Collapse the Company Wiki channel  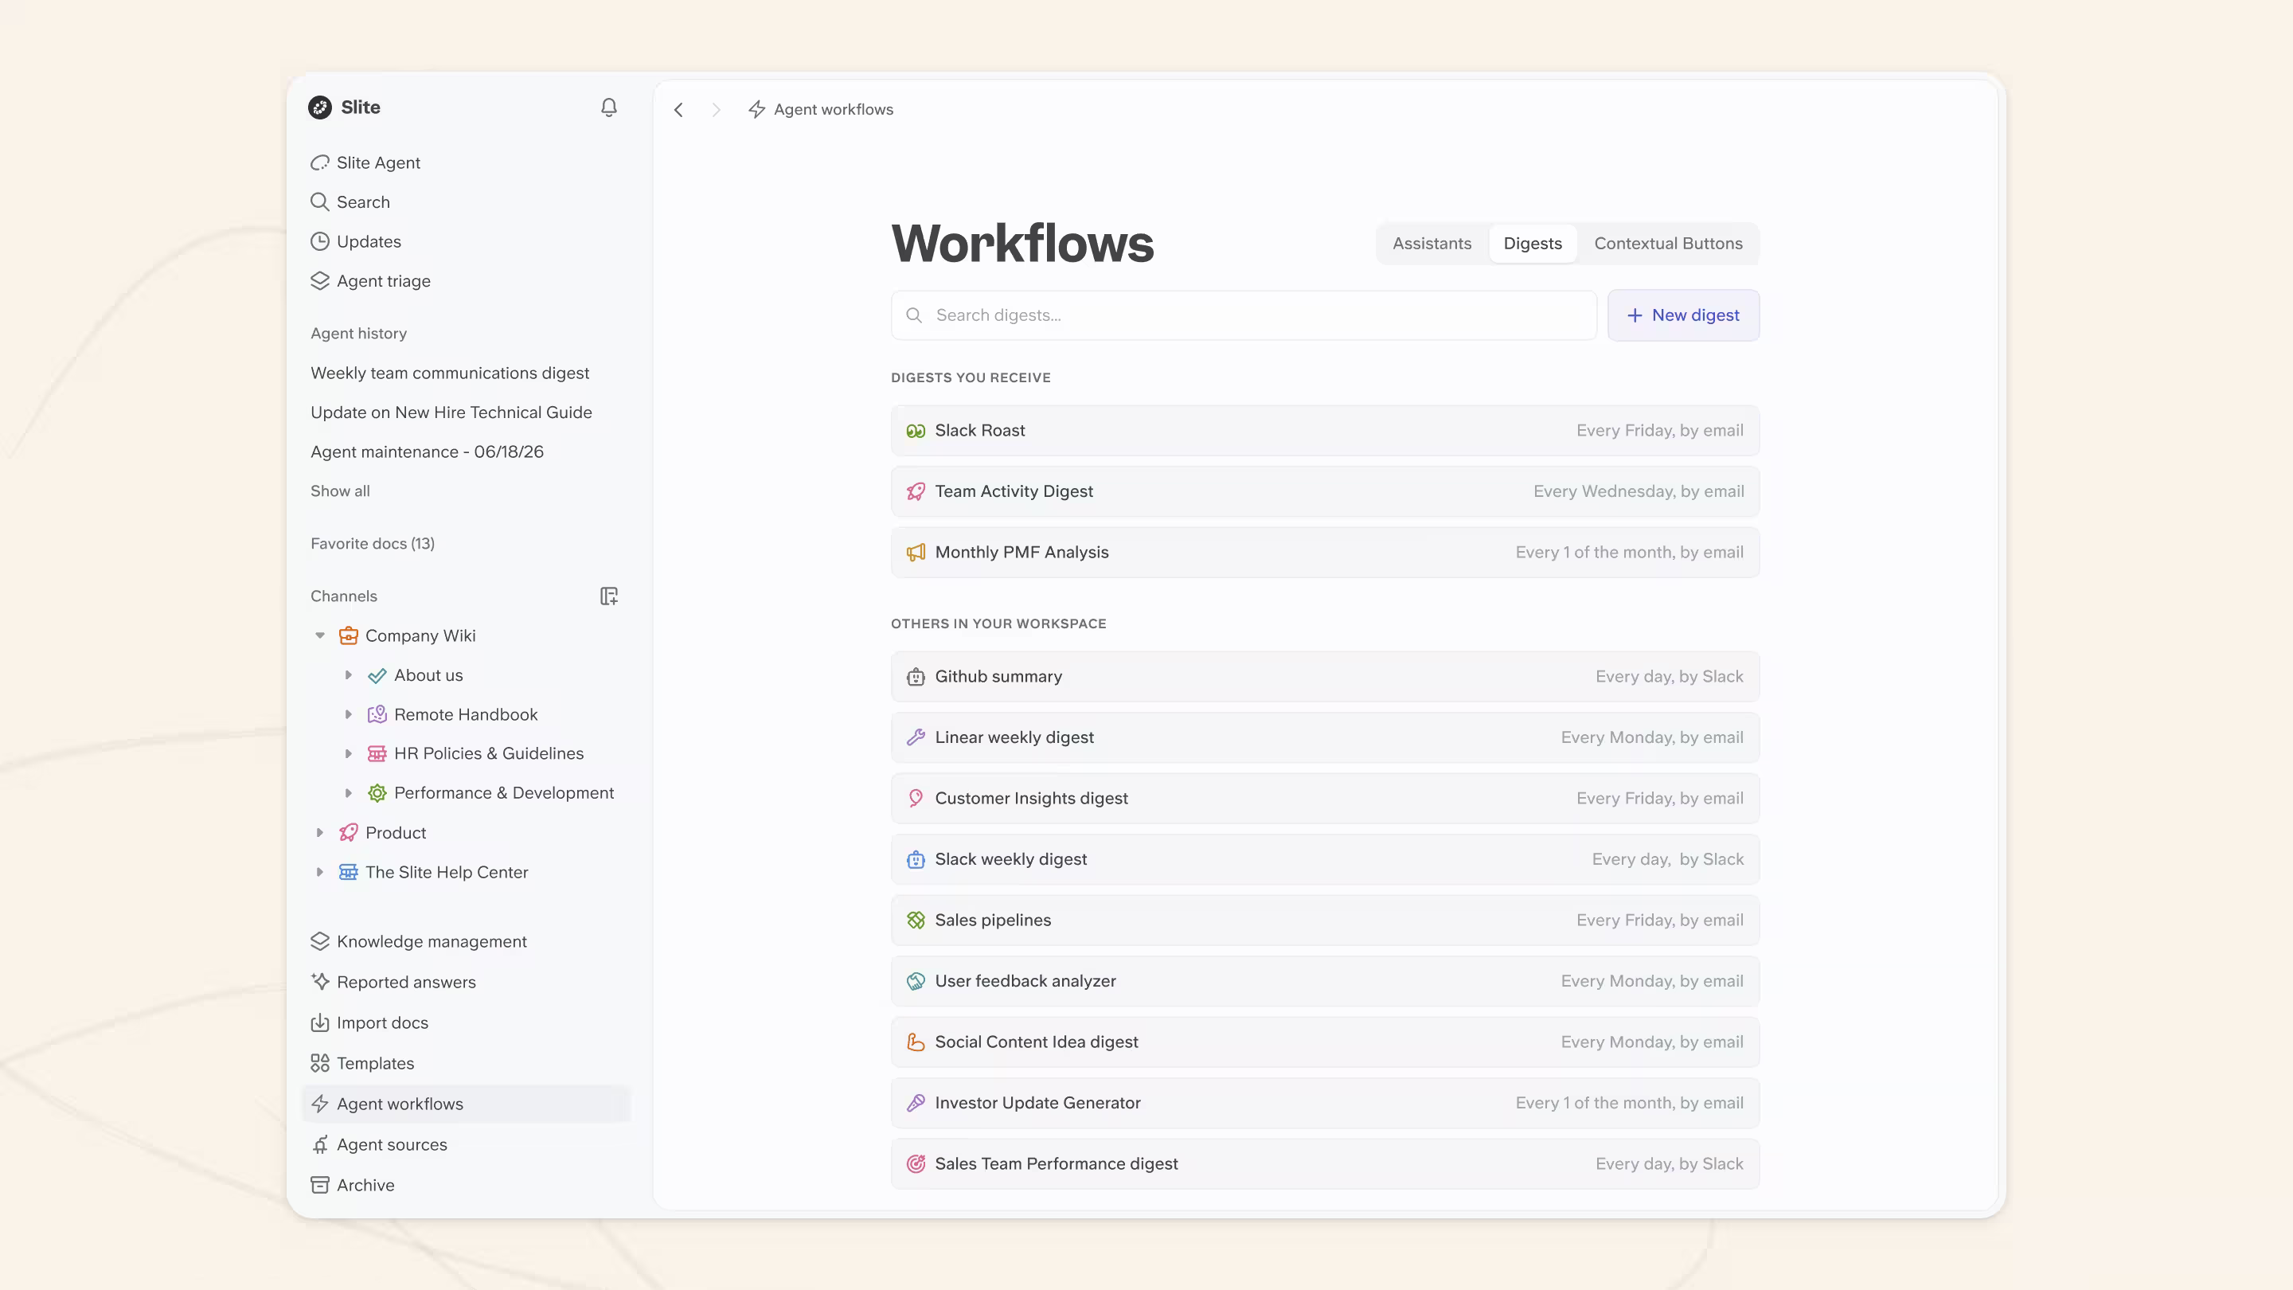(319, 635)
